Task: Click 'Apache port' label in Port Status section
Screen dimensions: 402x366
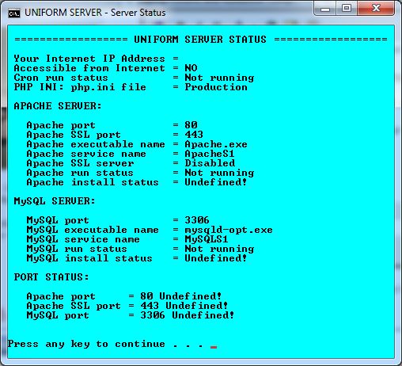Action: 61,296
